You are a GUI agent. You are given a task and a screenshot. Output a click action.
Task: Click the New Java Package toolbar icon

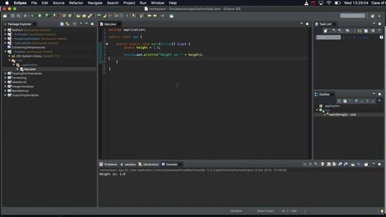[64, 16]
